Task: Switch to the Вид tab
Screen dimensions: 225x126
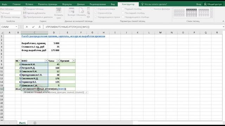Action: (x=113, y=4)
